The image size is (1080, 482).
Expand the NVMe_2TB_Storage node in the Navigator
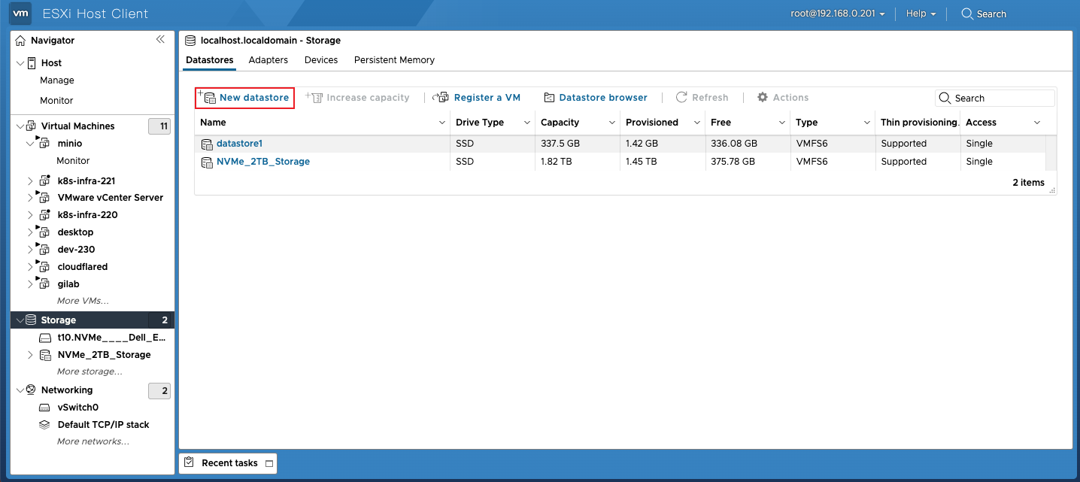31,355
